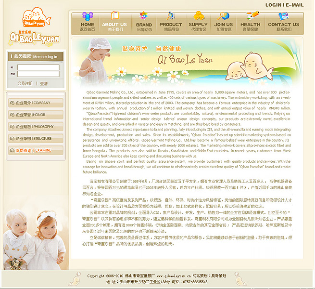Open 企业荣誉 HONOR sidebar button
The image size is (315, 289).
pos(36,115)
